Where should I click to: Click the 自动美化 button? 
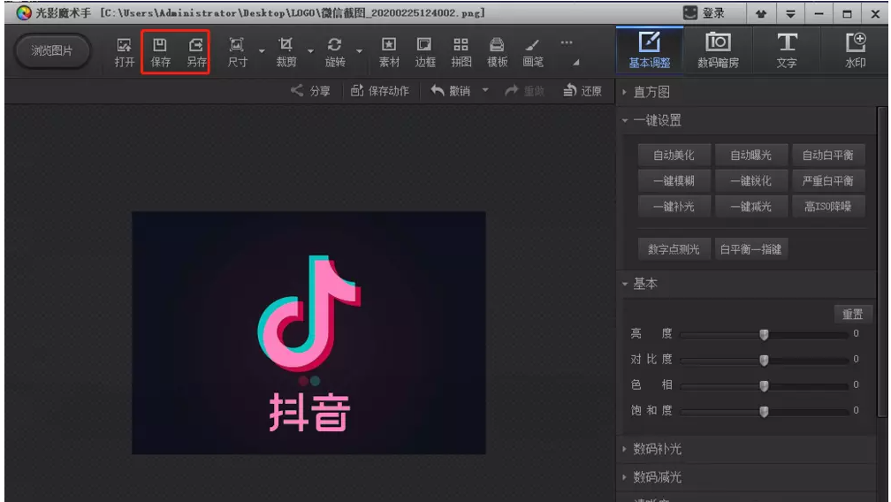coord(674,156)
